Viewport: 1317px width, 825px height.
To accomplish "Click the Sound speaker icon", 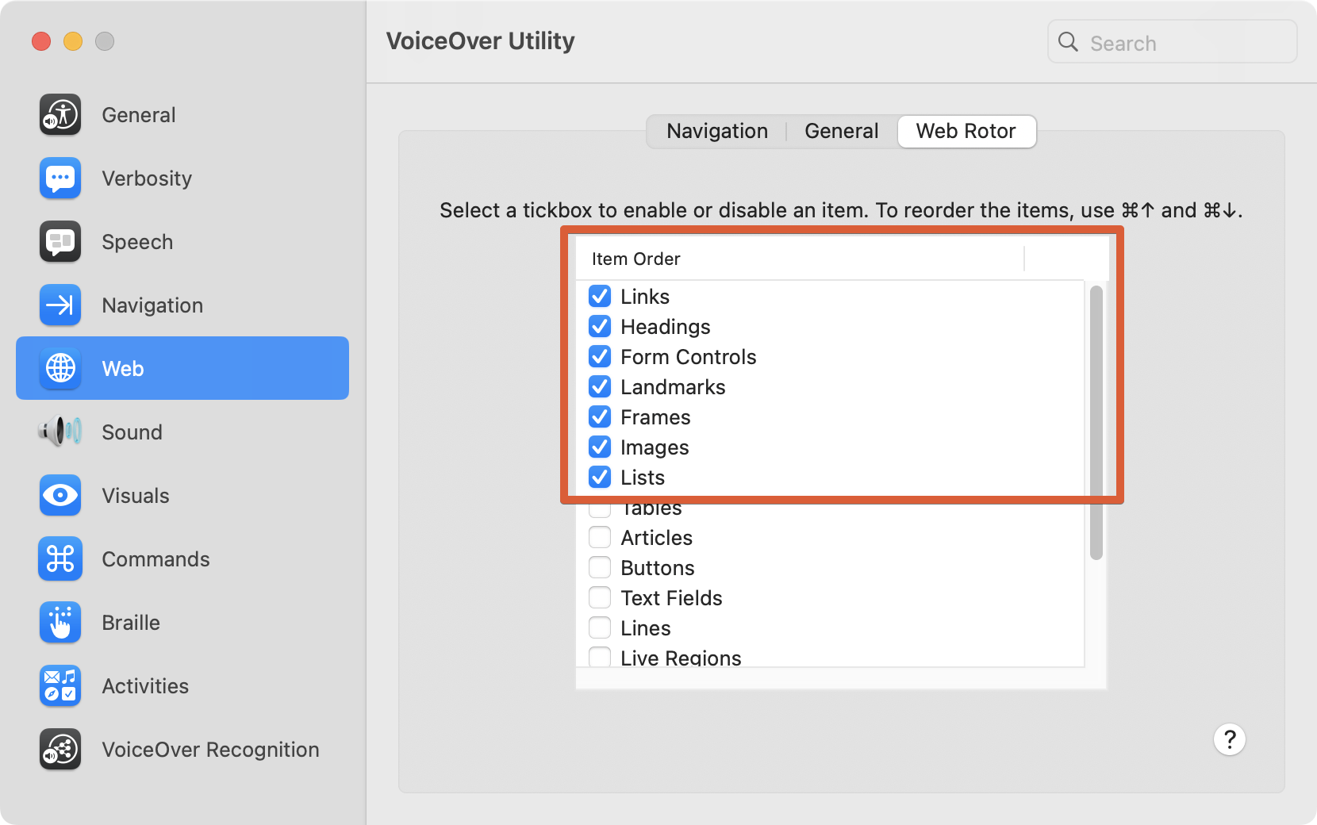I will (x=60, y=432).
